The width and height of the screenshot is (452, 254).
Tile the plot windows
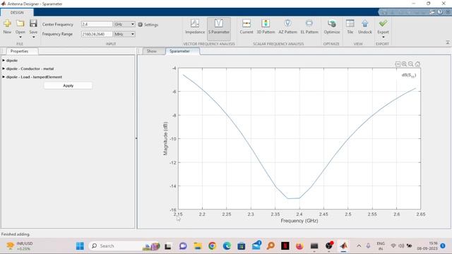[350, 27]
